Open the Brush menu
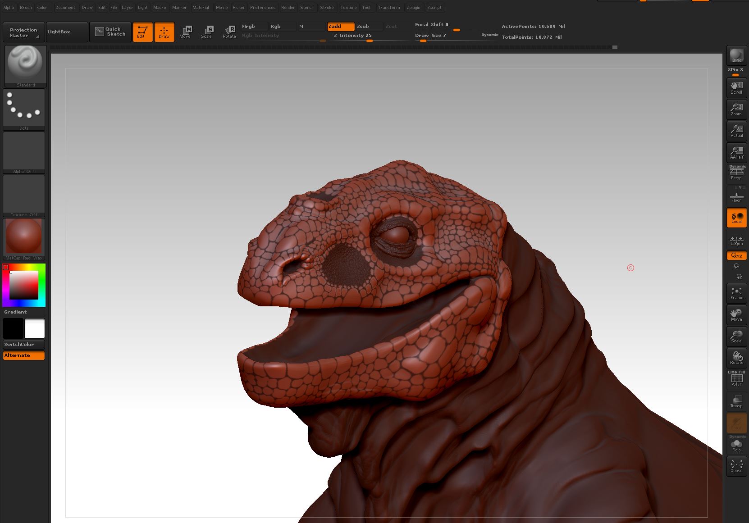Viewport: 749px width, 523px height. [26, 8]
